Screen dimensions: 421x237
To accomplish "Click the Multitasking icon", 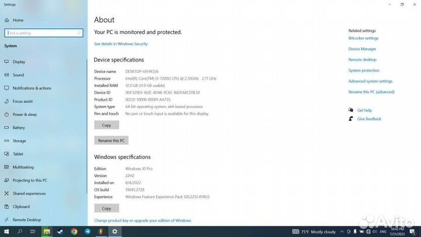I will 6,167.
